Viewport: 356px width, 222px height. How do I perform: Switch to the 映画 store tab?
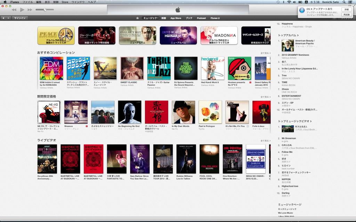tap(164, 18)
